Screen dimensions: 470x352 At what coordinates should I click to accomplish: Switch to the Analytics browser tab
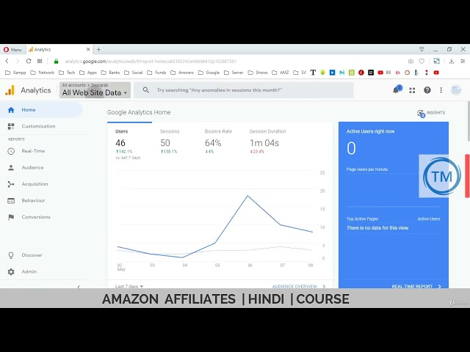click(59, 49)
